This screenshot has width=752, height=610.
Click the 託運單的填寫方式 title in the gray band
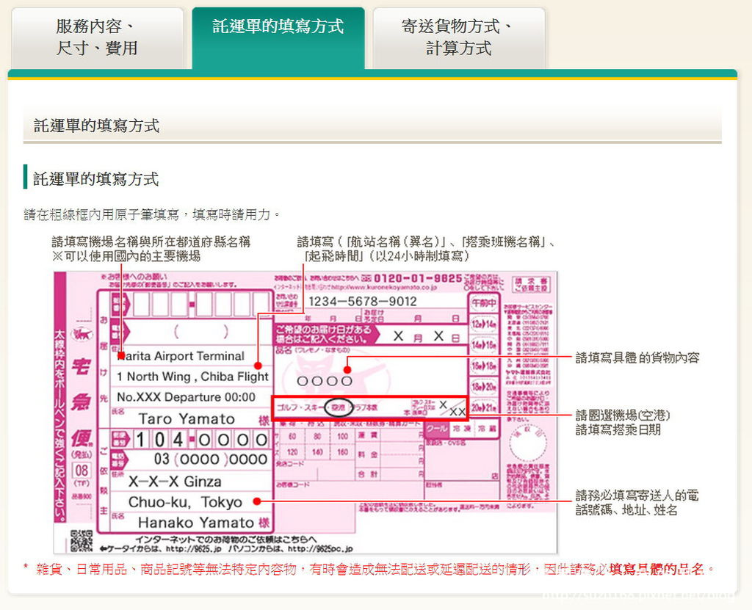(x=96, y=126)
